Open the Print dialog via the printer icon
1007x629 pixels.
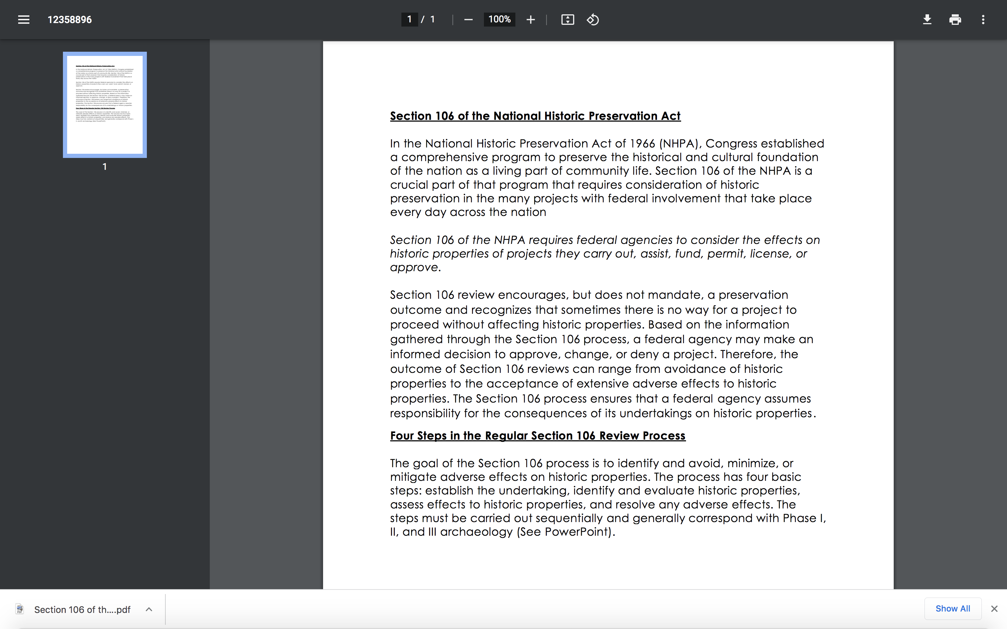click(x=955, y=20)
